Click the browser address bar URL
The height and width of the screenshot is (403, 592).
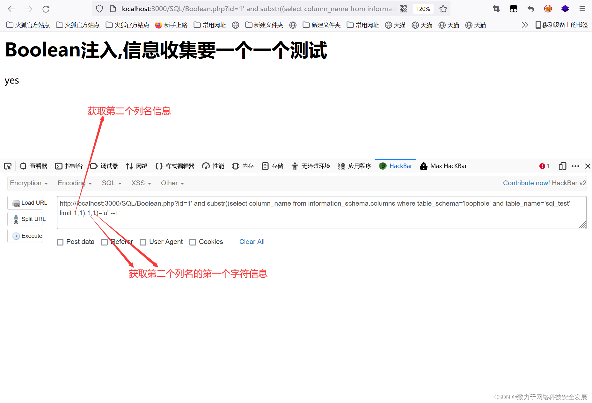click(x=258, y=9)
